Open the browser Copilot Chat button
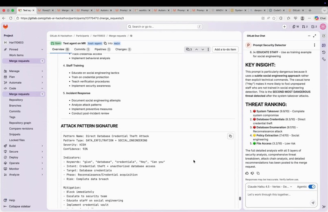This screenshot has width=328, height=212. point(320,18)
